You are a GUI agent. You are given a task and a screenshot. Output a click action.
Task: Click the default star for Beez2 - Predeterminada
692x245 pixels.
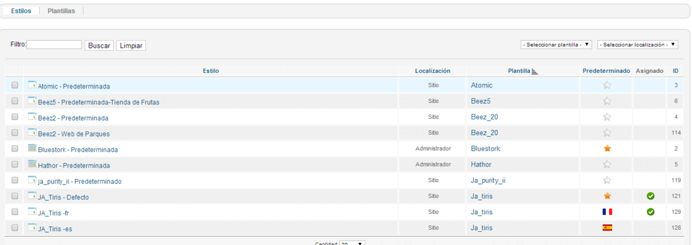coord(607,117)
